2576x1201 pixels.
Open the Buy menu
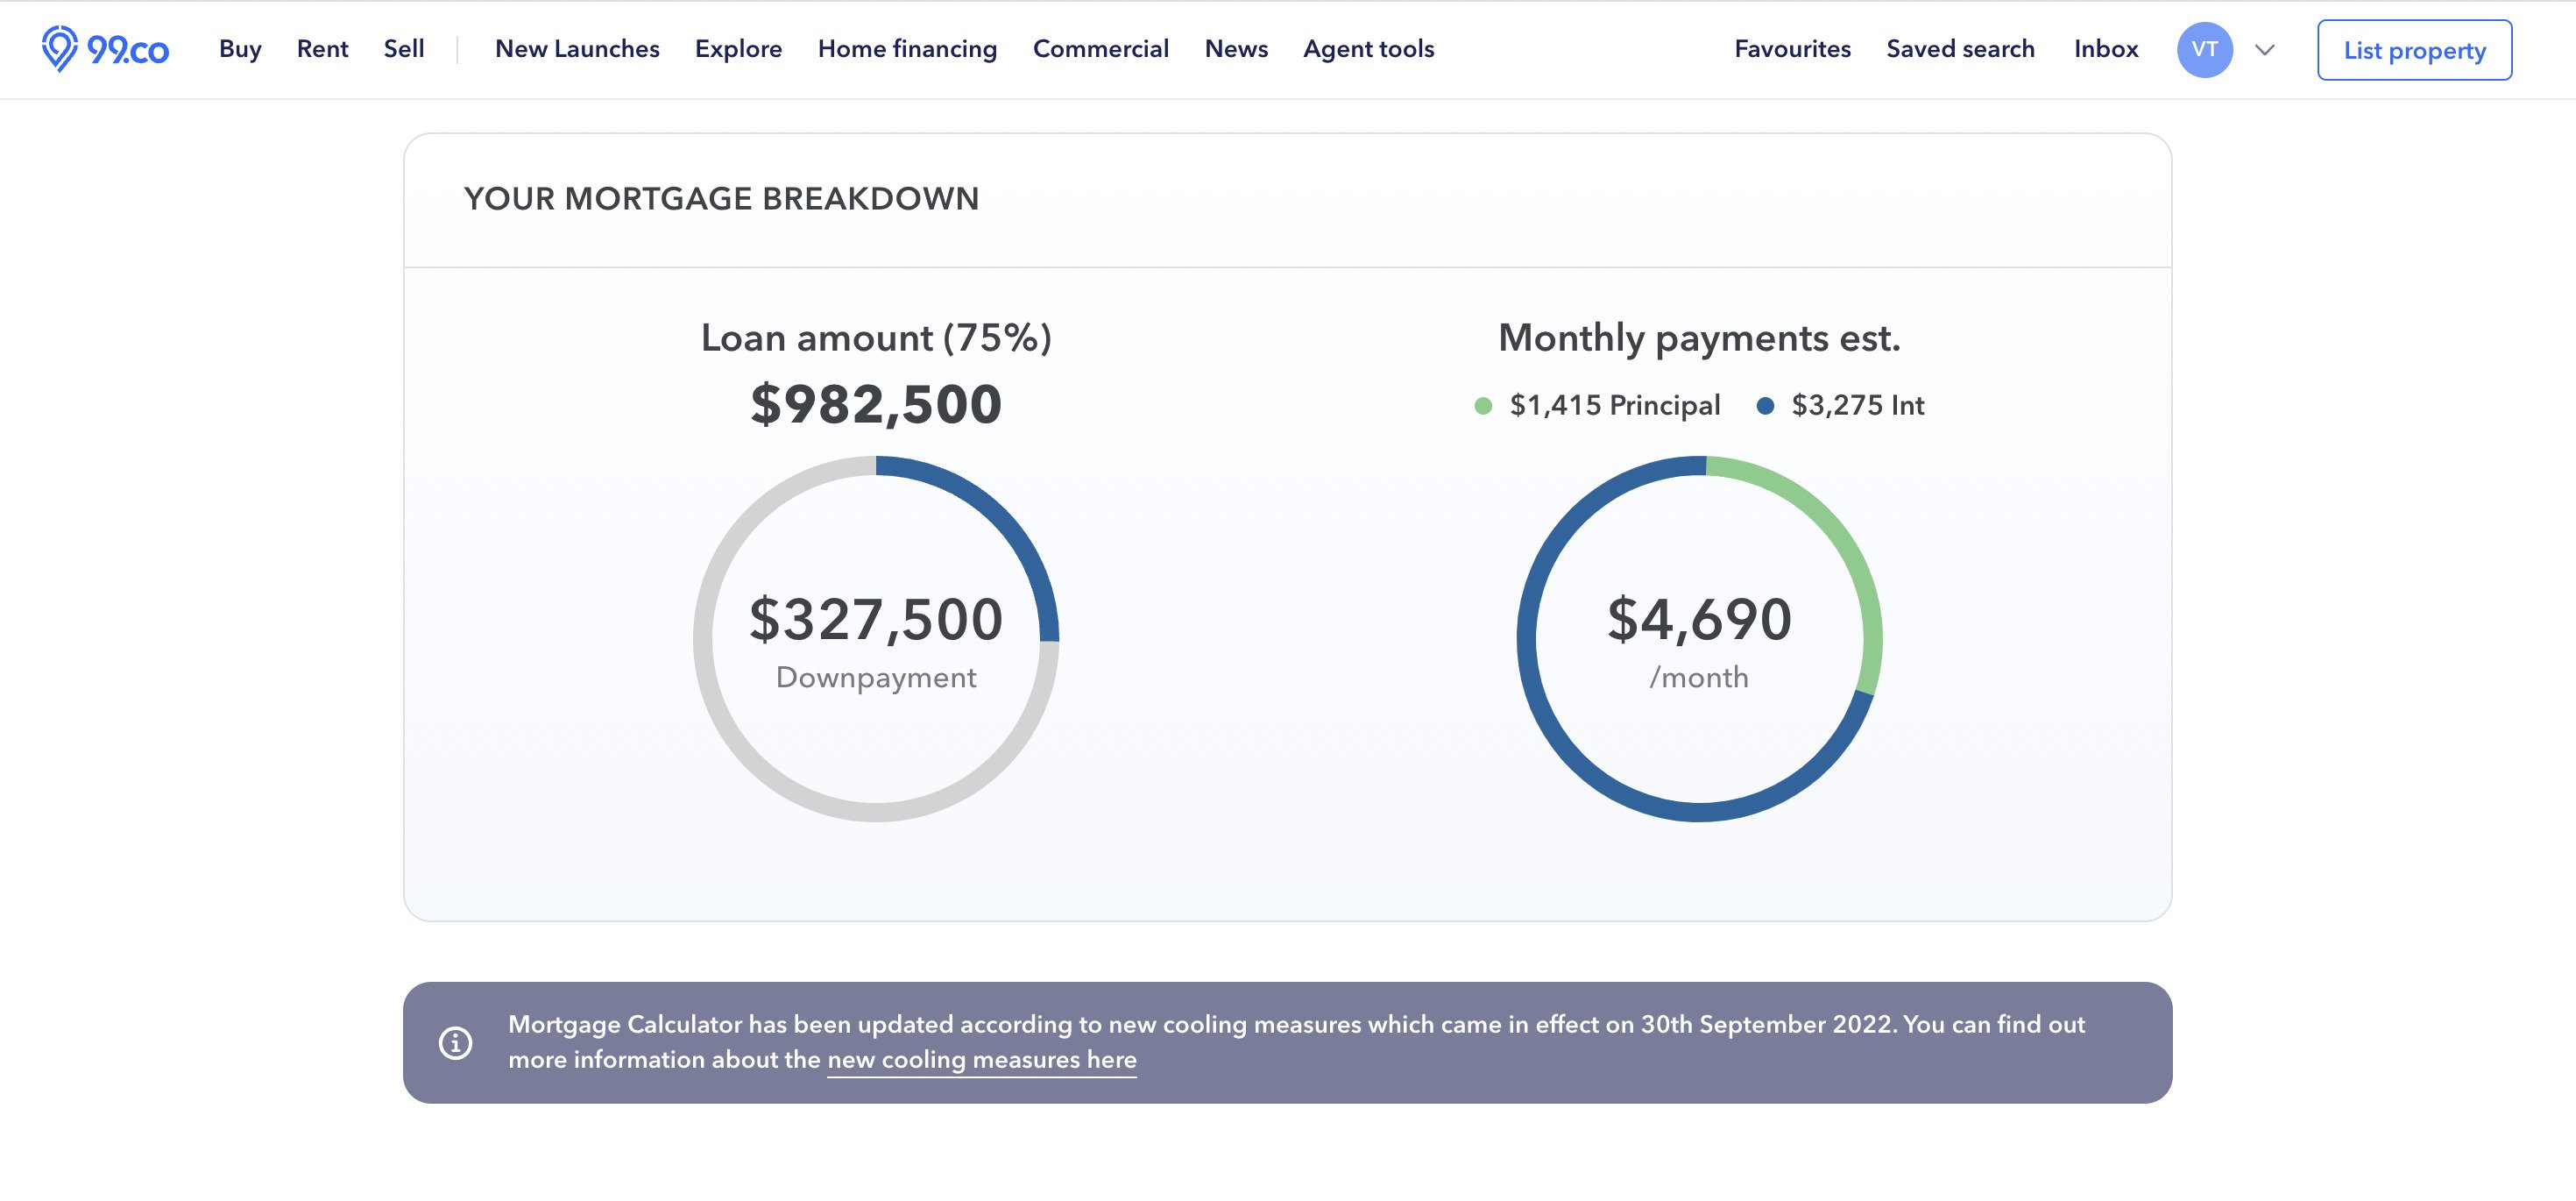point(240,49)
